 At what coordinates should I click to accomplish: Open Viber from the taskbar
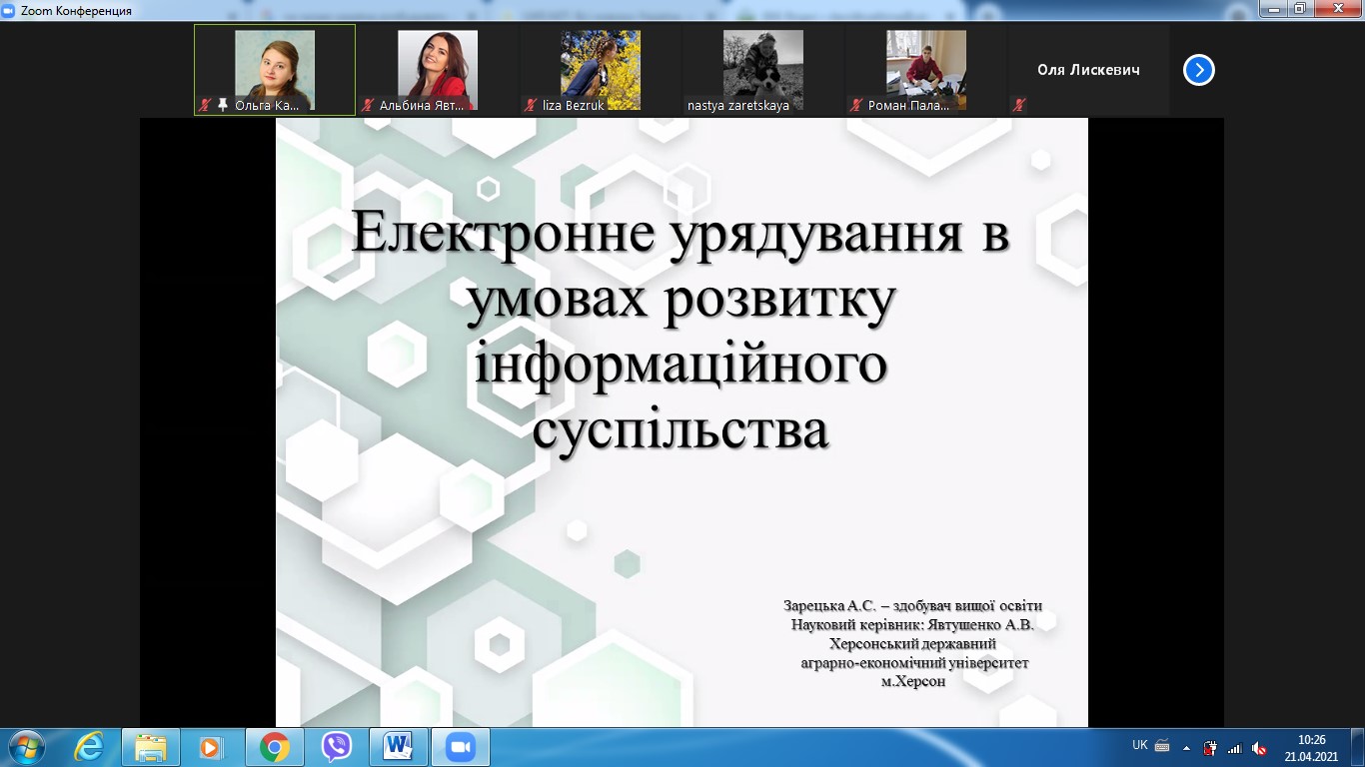point(336,747)
